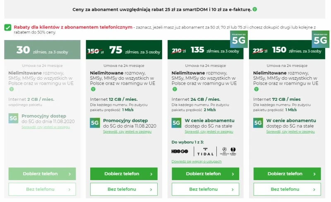Click the 5G badge on the 150 zł plan
The width and height of the screenshot is (331, 202).
coord(320,40)
